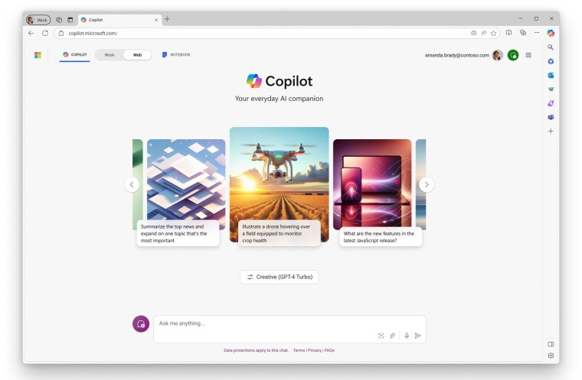Add a screenshot with the capture icon

(x=381, y=336)
